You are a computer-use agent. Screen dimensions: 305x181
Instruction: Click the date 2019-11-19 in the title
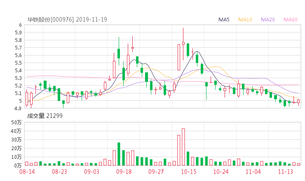tap(91, 19)
